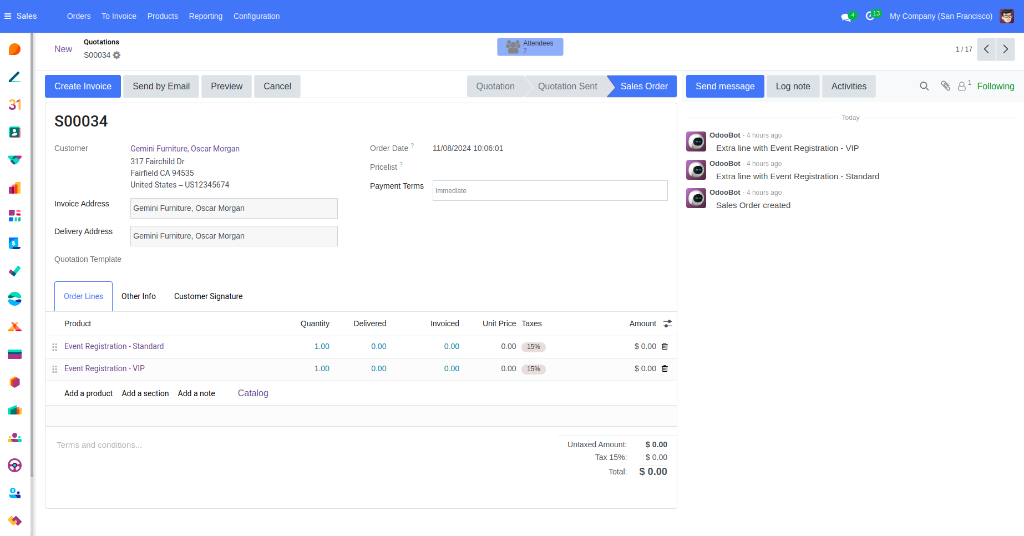The width and height of the screenshot is (1024, 536).
Task: Open the Payment Terms dropdown
Action: (549, 190)
